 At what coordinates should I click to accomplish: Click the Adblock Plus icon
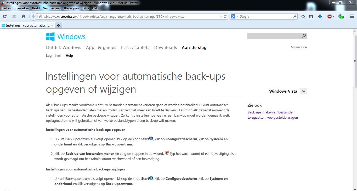pyautogui.click(x=330, y=16)
